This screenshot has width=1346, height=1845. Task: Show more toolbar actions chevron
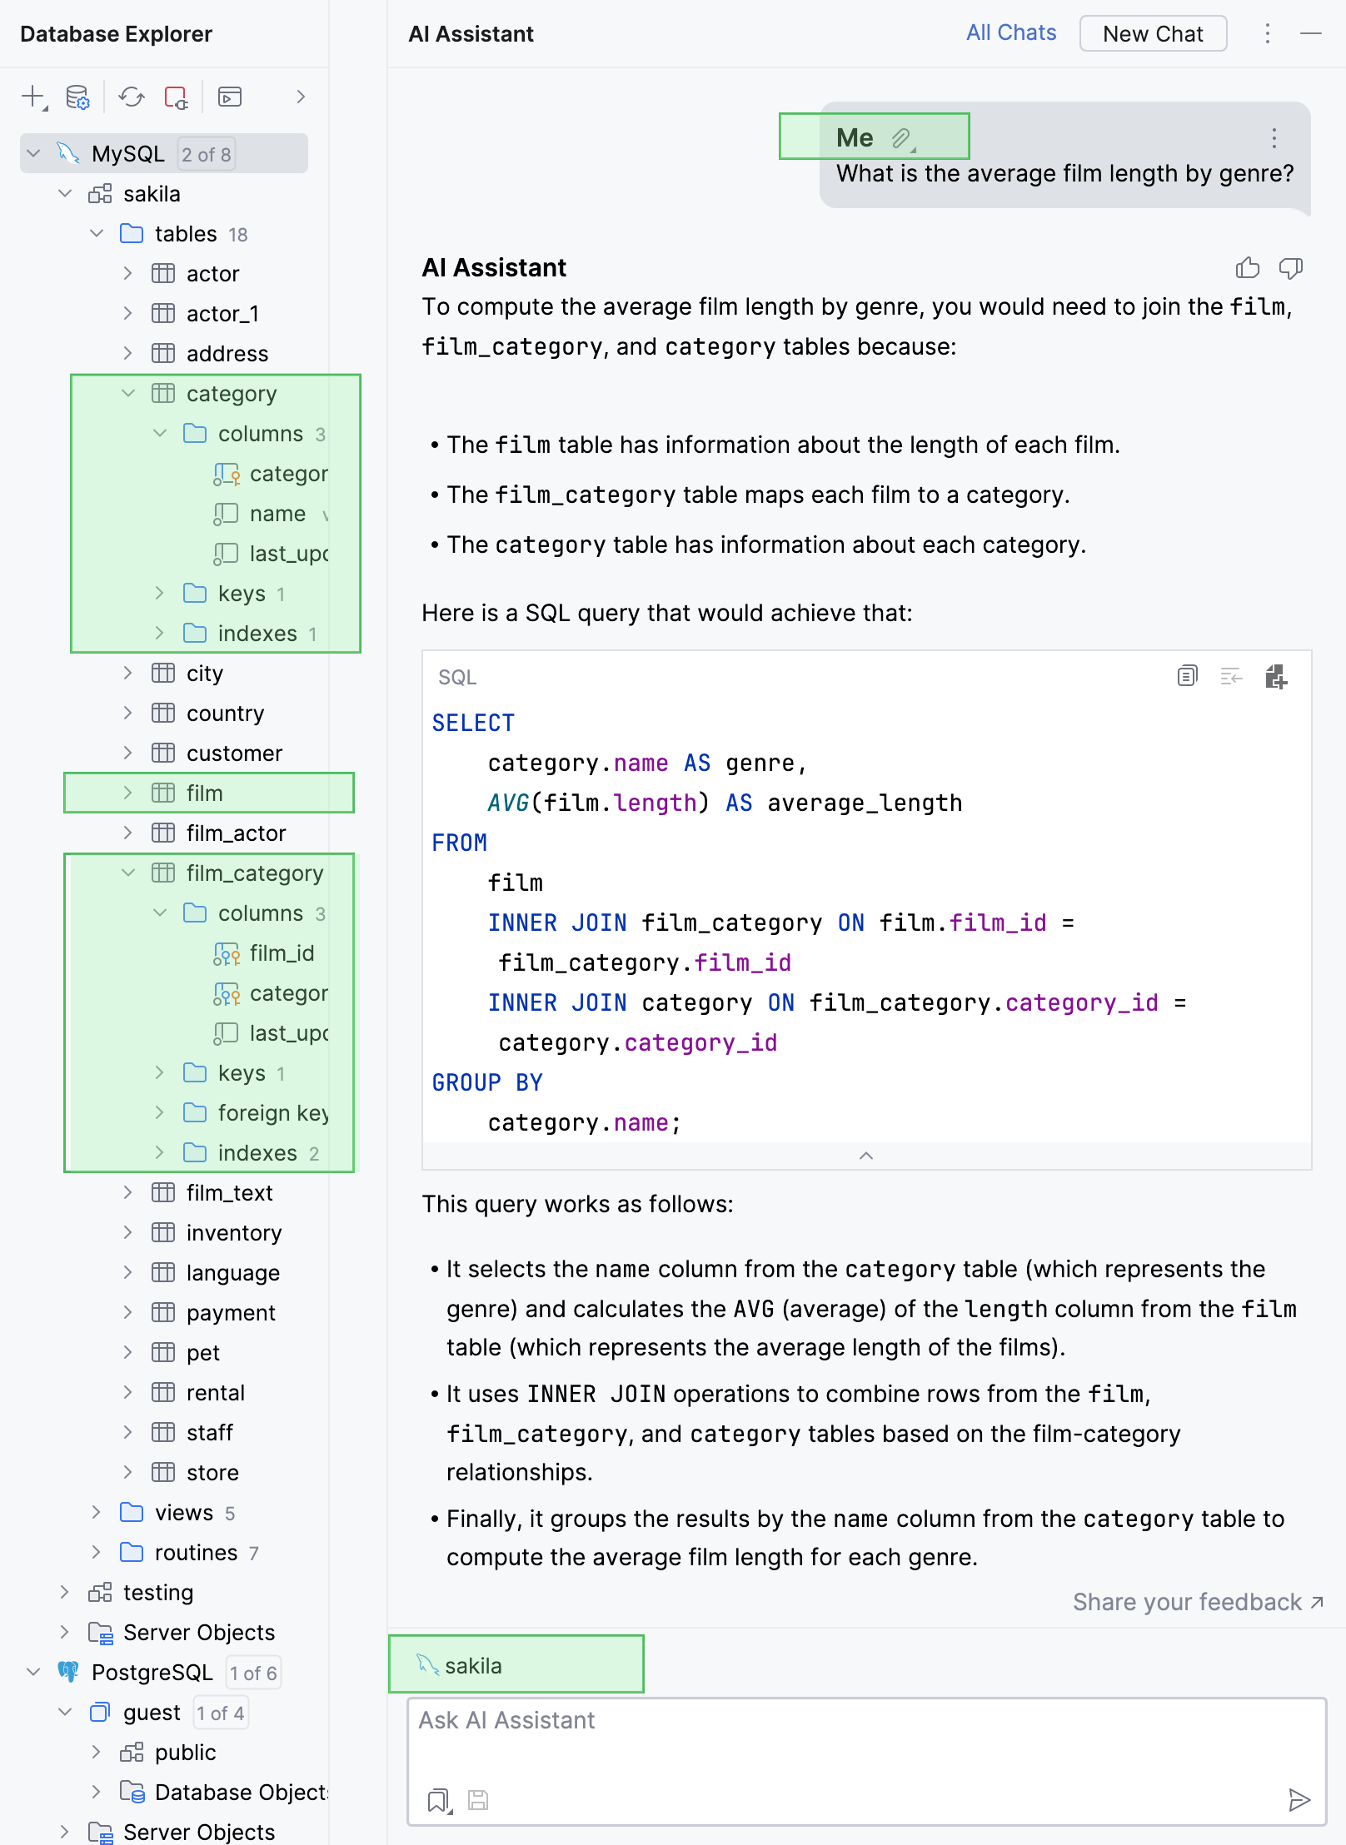301,97
